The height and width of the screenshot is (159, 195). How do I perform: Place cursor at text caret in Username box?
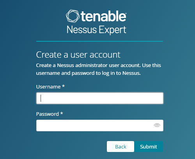pyautogui.click(x=41, y=98)
